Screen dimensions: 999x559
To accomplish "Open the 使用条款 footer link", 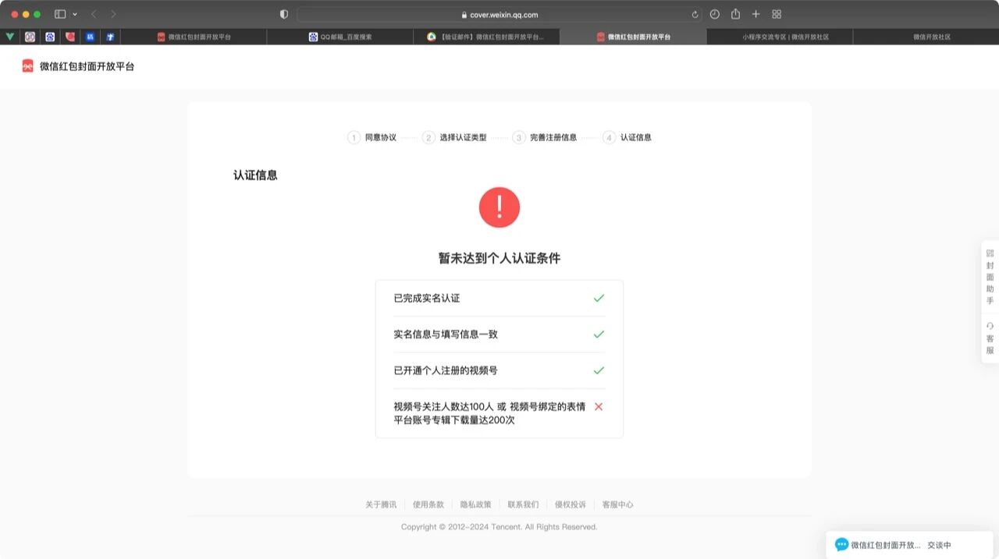I will coord(428,505).
